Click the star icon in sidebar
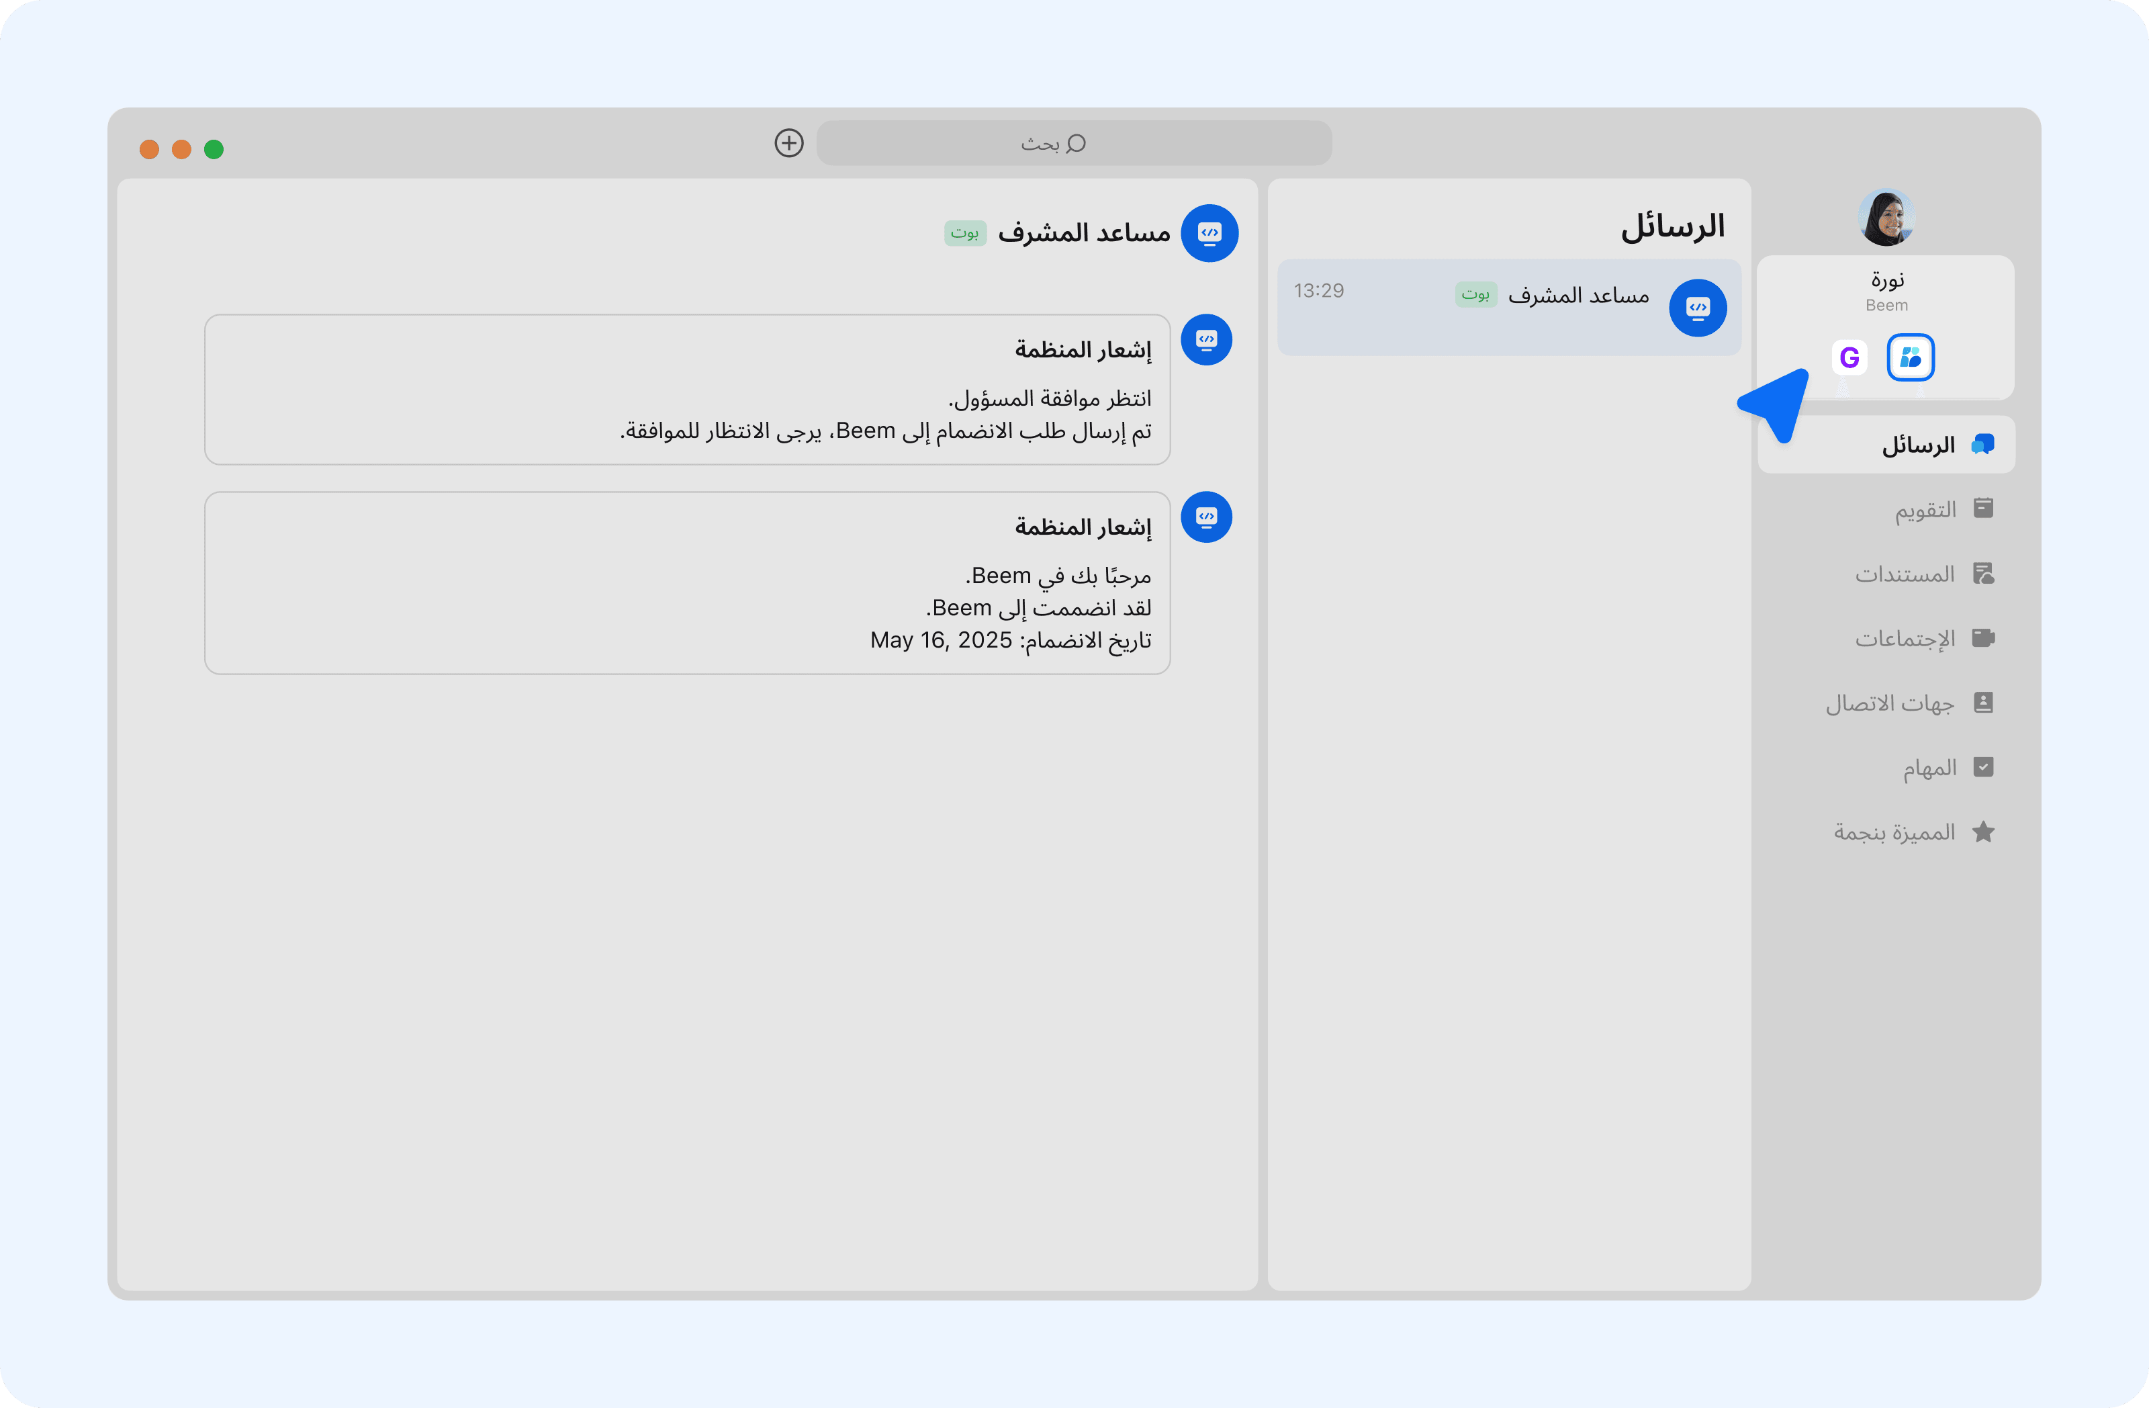This screenshot has height=1408, width=2149. pyautogui.click(x=1984, y=832)
